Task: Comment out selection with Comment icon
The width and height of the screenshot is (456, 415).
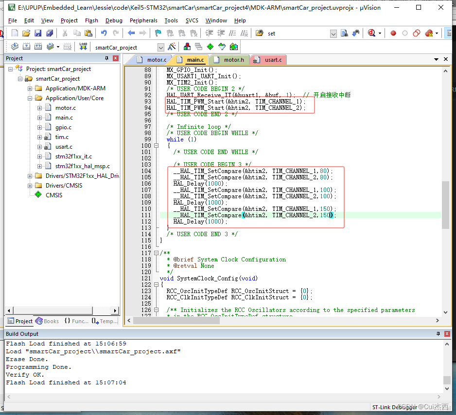Action: [x=232, y=33]
